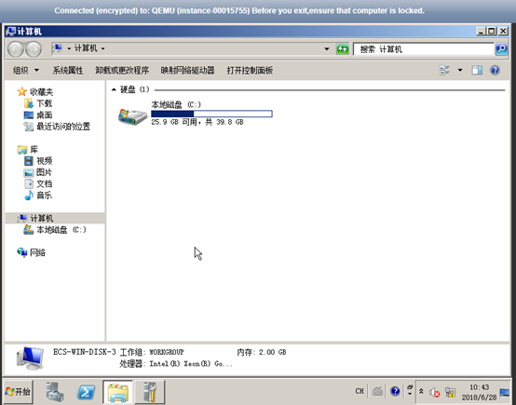This screenshot has width=516, height=405.
Task: Click 卸载或更改程序 button
Action: point(122,70)
